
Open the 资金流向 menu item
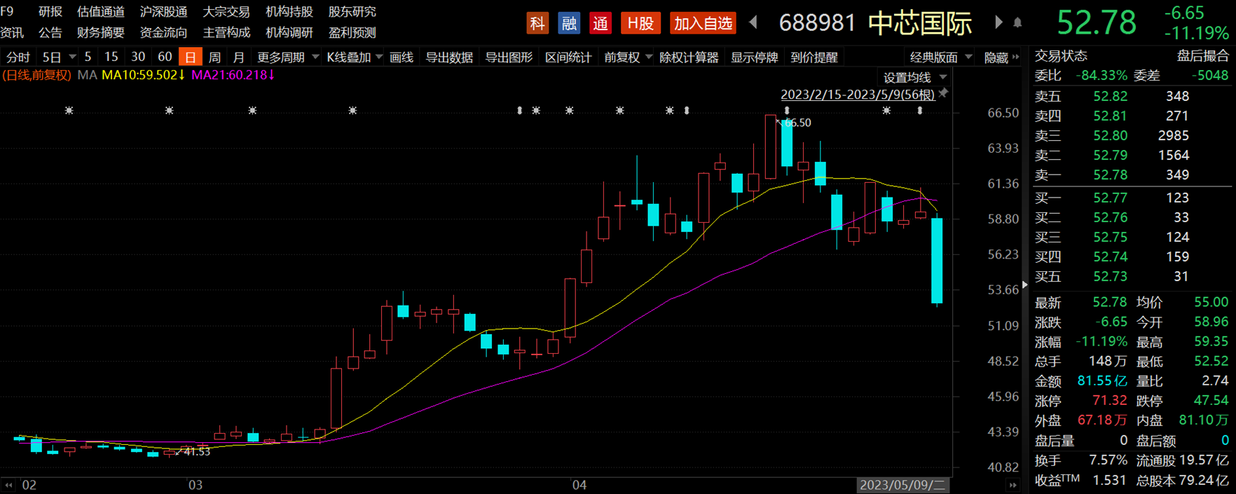[x=163, y=33]
